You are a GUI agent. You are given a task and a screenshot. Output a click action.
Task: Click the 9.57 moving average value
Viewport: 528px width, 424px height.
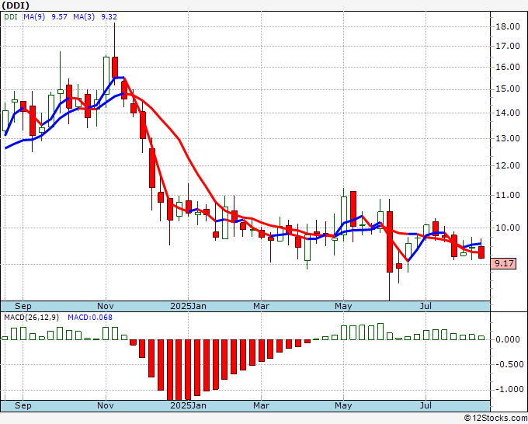tap(59, 16)
